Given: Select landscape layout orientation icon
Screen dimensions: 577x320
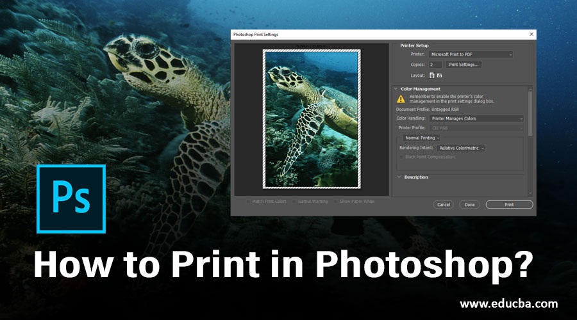Looking at the screenshot, I should pyautogui.click(x=439, y=76).
